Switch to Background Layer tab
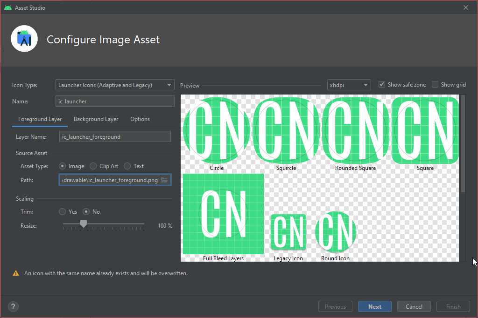478x318 pixels. coord(96,119)
